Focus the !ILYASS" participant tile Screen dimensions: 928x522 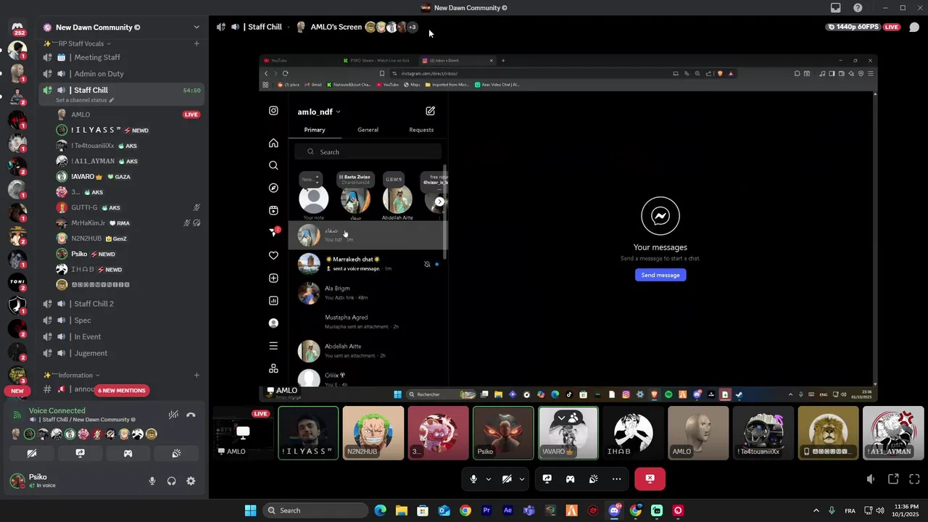coord(308,433)
